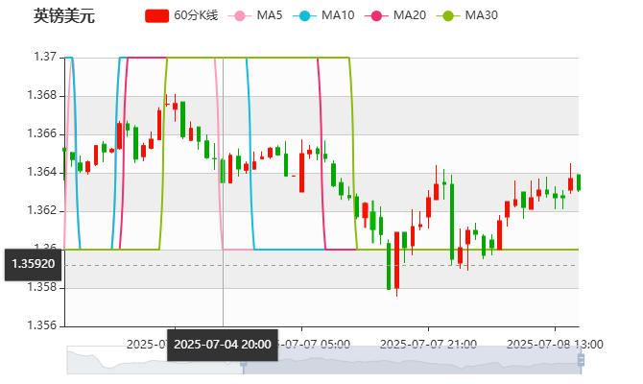Click the tall green candle before 2025-07-07 21:00's next tick
This screenshot has height=384, width=643.
point(452,221)
